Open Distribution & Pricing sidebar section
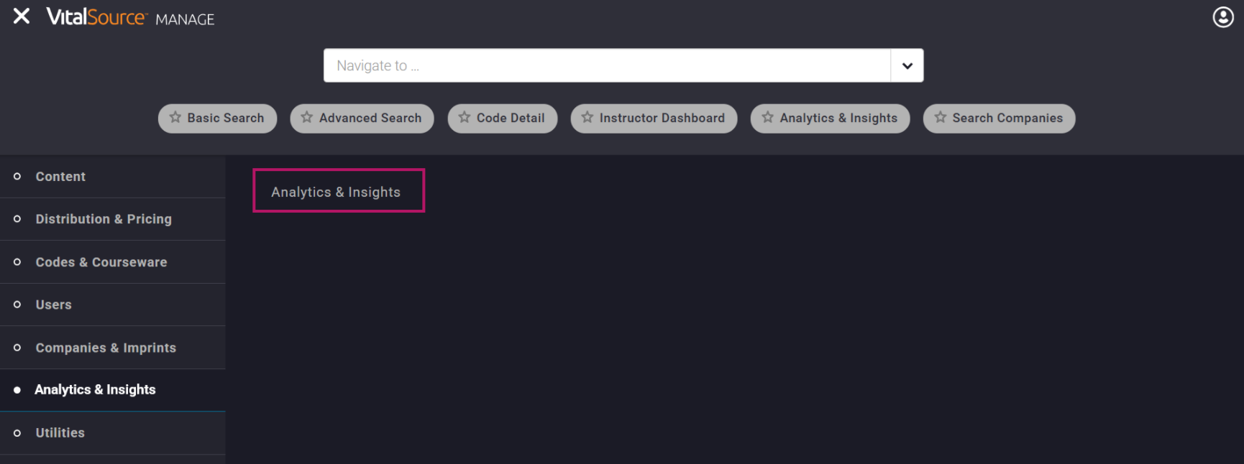Image resolution: width=1244 pixels, height=464 pixels. tap(104, 219)
